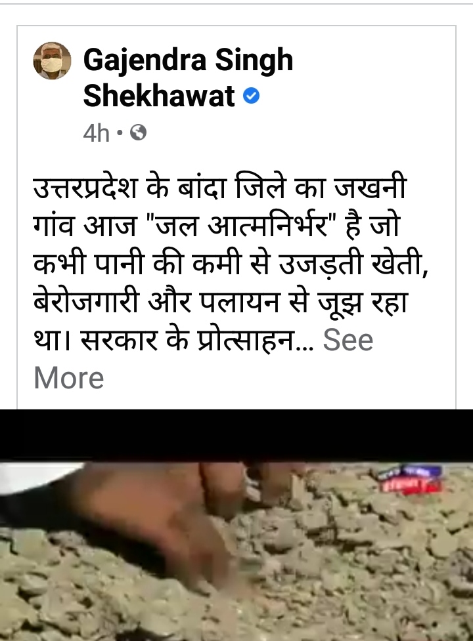Click the first line mentioning उत्तरप्रदेश

tap(219, 188)
